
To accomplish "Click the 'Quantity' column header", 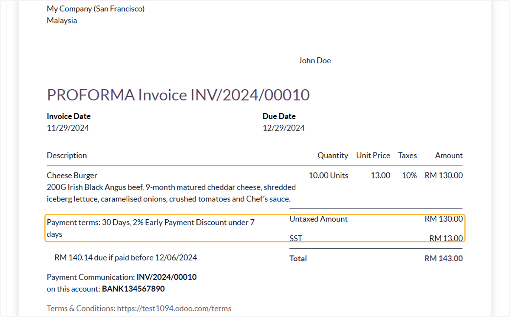I will pyautogui.click(x=333, y=156).
